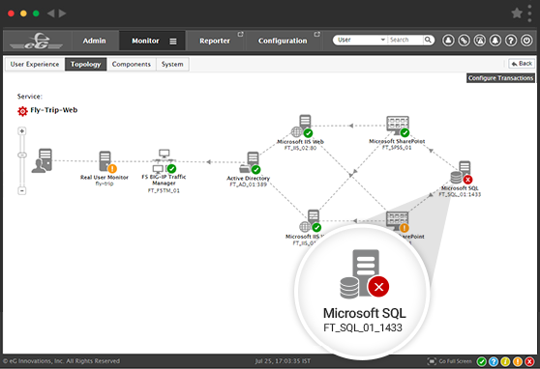Click the Fly-Trip-Web service name
The height and width of the screenshot is (369, 540).
(54, 110)
